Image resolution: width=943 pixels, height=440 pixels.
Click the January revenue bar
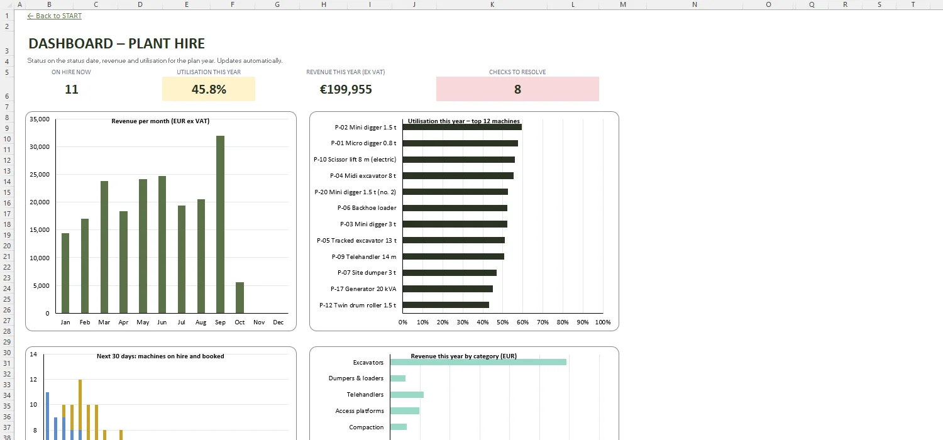pos(65,273)
